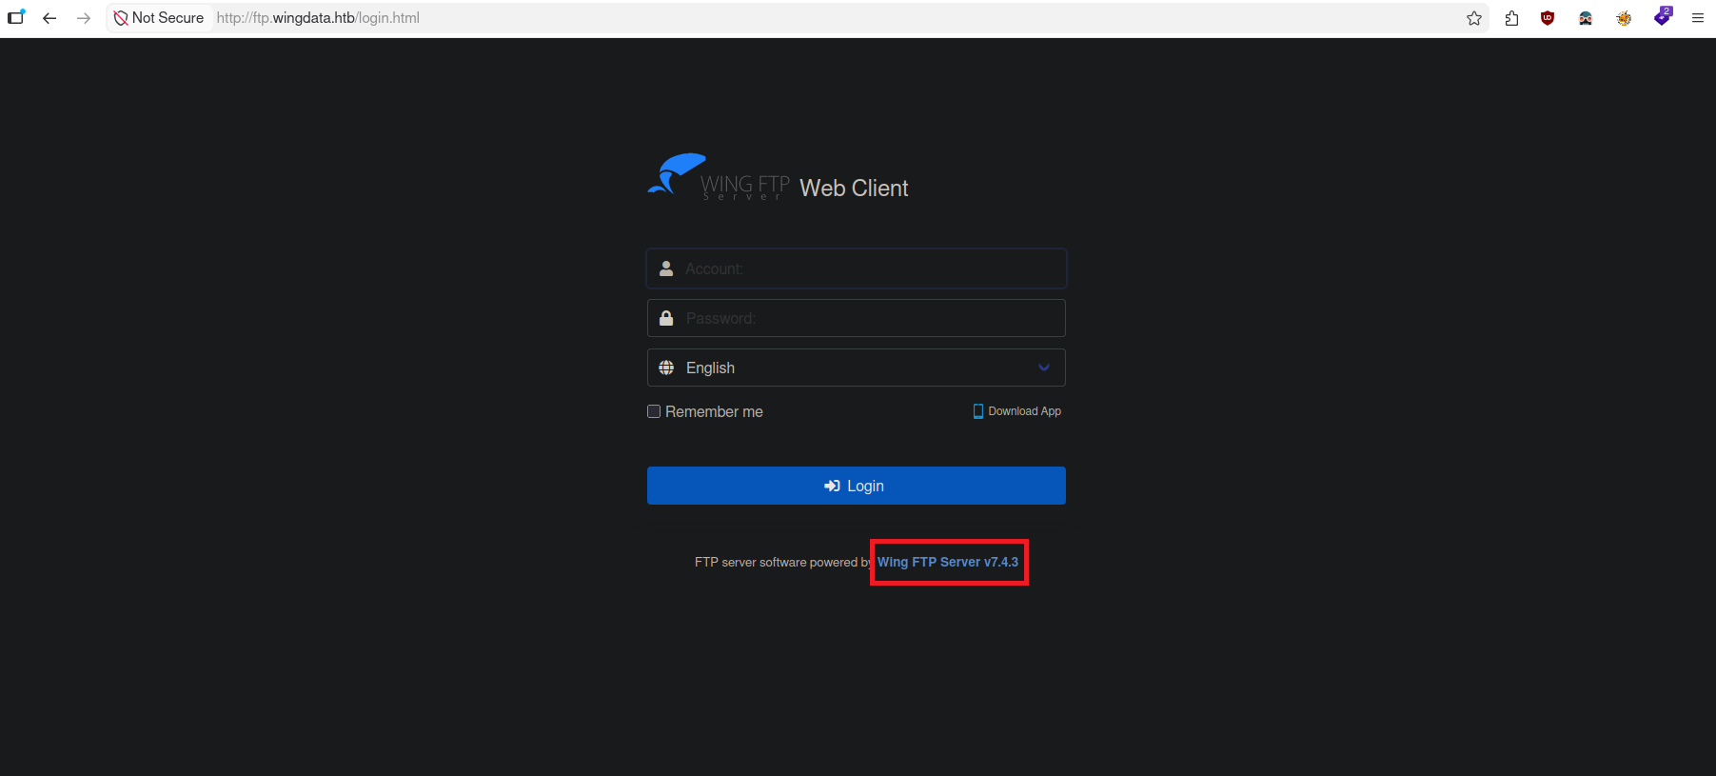Go back to the previous page
Screen dimensions: 1716x776
49,18
